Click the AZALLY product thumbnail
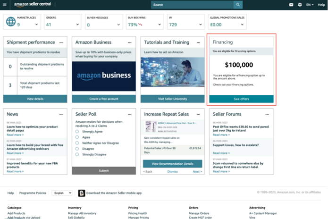This screenshot has height=219, width=328. pyautogui.click(x=151, y=126)
